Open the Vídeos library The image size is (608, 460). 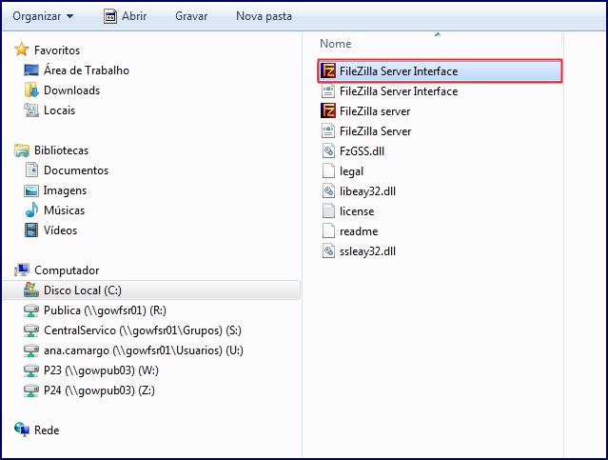pos(60,230)
